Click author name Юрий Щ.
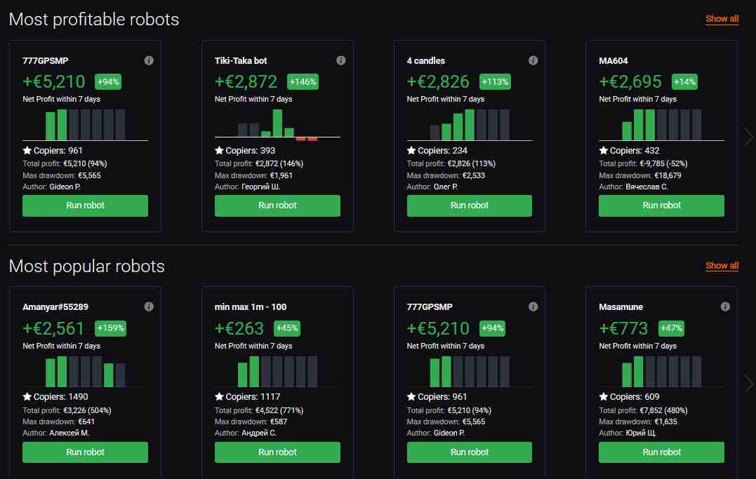This screenshot has width=756, height=479. point(641,433)
